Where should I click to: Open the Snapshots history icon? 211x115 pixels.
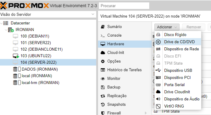pyautogui.click(x=103, y=105)
